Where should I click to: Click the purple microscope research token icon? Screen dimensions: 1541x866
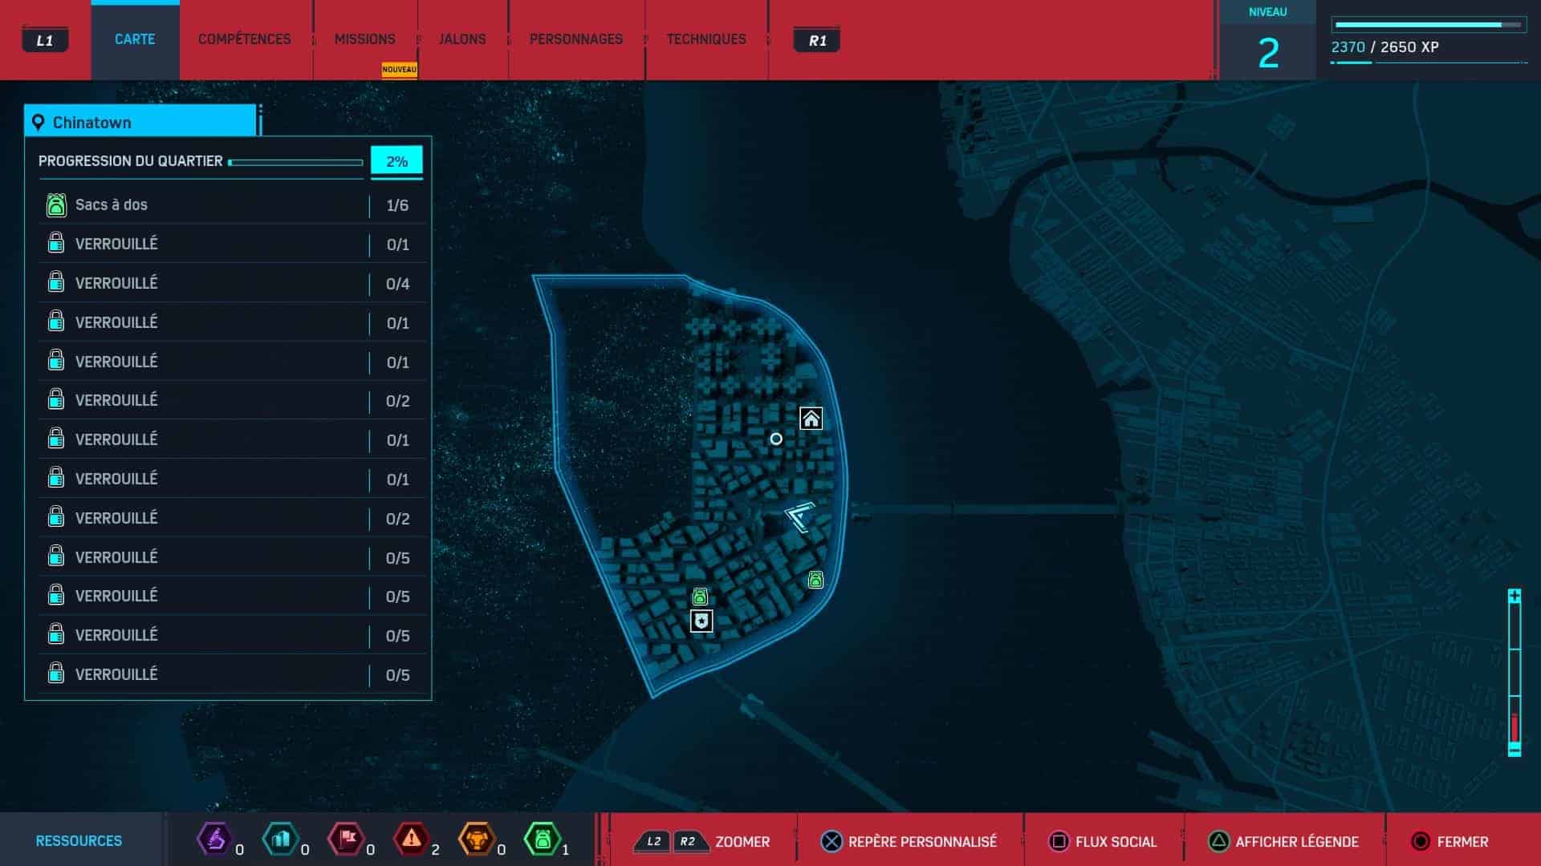pos(215,840)
